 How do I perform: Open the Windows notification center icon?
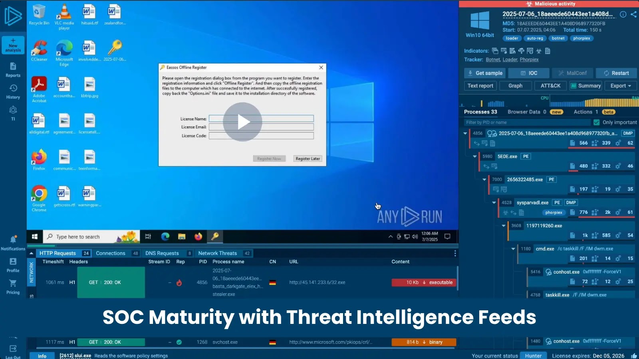pos(447,237)
